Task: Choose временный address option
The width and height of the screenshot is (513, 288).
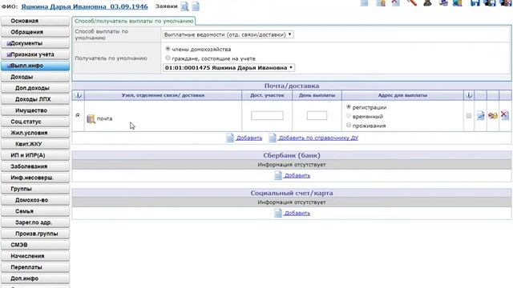Action: [349, 116]
